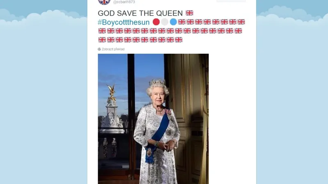Click the red circle emoji

point(156,22)
